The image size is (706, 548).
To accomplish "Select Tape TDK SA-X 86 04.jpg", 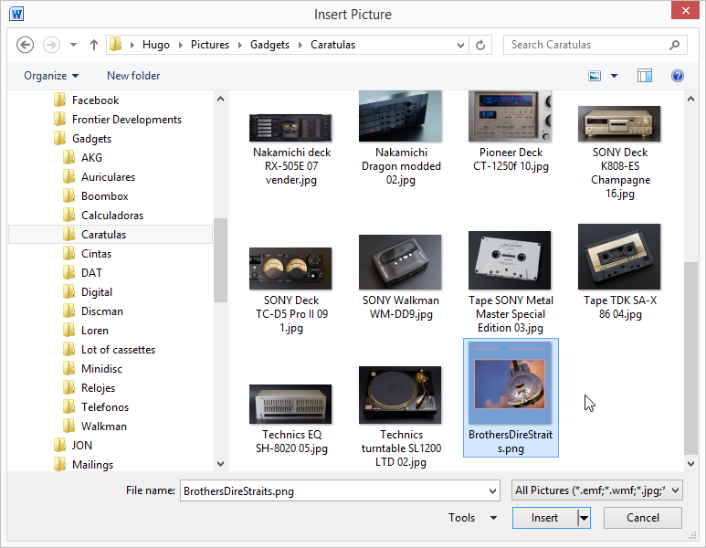I will pos(620,272).
